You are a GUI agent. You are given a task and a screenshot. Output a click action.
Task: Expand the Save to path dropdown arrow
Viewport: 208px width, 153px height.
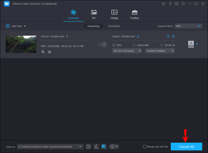click(x=80, y=147)
